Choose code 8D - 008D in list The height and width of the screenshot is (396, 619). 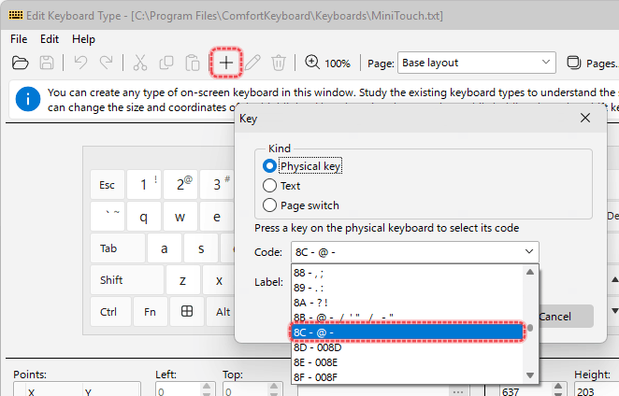click(407, 347)
